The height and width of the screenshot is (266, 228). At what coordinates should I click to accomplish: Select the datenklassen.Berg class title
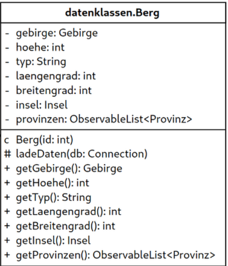pyautogui.click(x=112, y=13)
